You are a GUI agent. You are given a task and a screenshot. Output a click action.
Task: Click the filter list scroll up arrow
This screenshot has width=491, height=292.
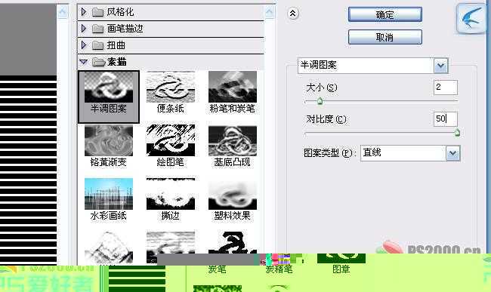(x=270, y=12)
